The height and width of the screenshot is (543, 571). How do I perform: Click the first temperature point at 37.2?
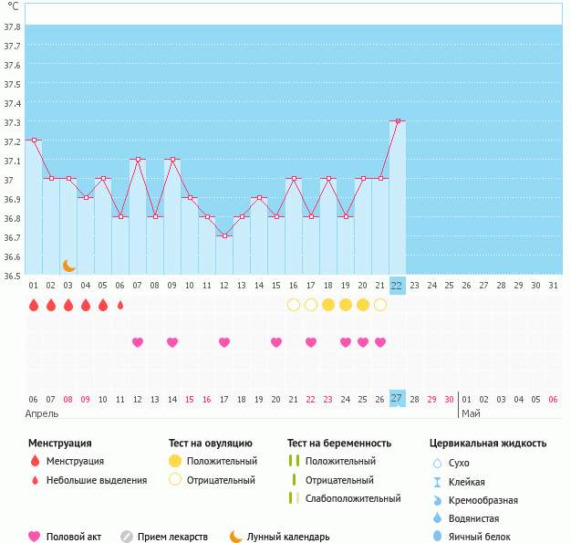coord(34,140)
